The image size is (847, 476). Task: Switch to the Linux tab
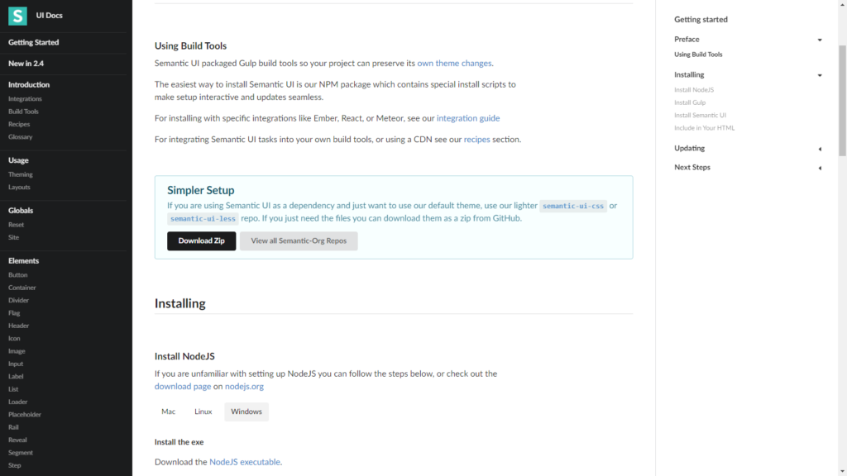203,412
